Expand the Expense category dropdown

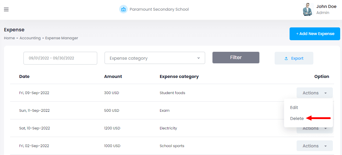pos(155,58)
